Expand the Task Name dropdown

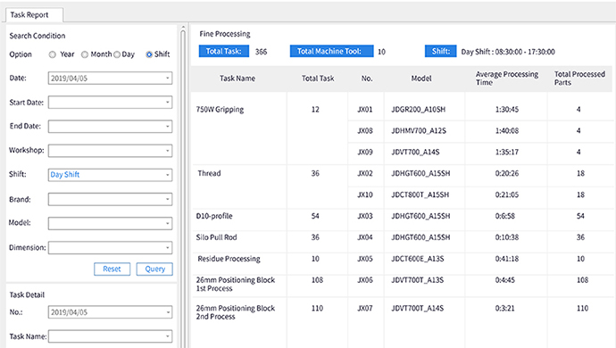pos(110,336)
